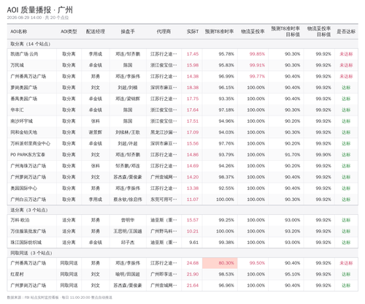Viewport: 365px width, 304px height.
Task: Click the 物流妥投率 value 99.91%
Action: tap(257, 65)
